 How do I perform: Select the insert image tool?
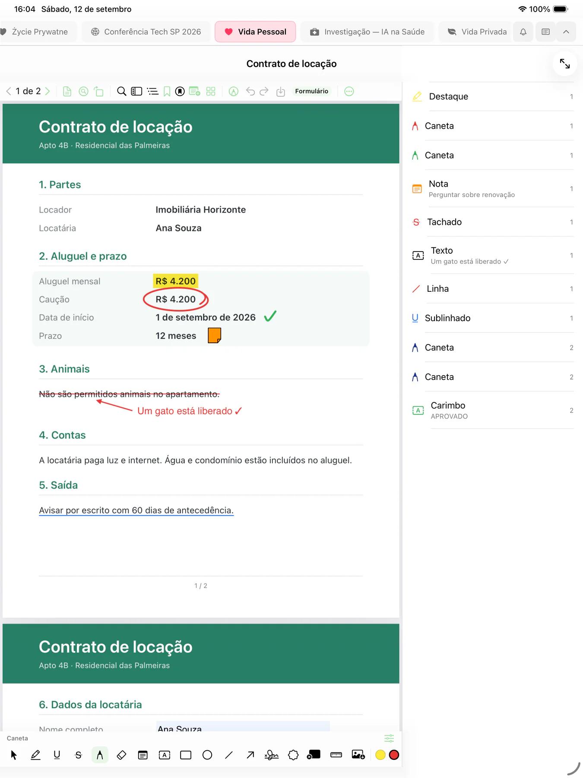point(358,755)
